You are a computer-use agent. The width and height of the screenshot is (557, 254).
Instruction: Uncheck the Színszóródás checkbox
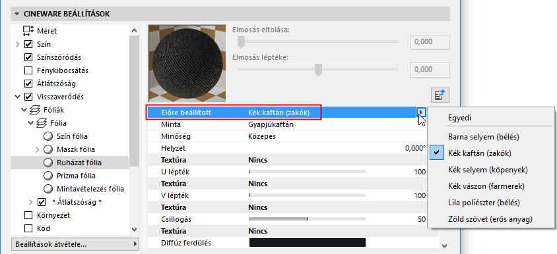pyautogui.click(x=28, y=57)
